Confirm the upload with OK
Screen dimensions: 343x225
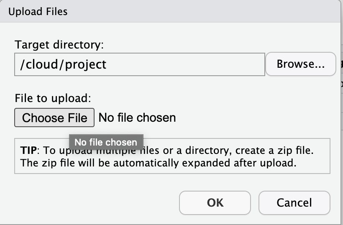pos(215,203)
